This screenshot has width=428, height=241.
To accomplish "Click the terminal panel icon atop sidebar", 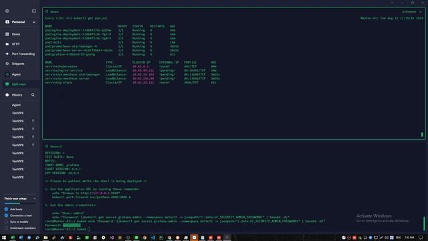I will (34, 11).
